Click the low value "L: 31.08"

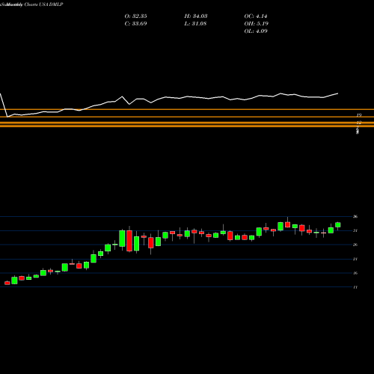[195, 24]
